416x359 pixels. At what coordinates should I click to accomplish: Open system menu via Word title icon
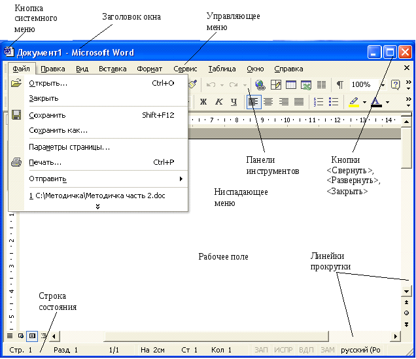(x=9, y=52)
